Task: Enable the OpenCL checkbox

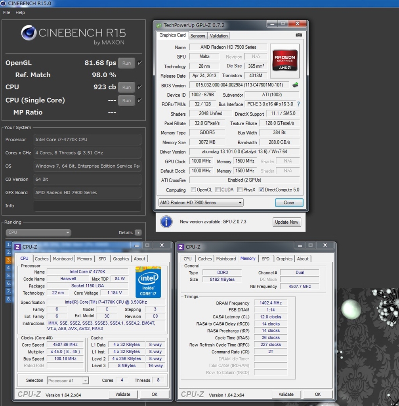Action: (x=193, y=190)
